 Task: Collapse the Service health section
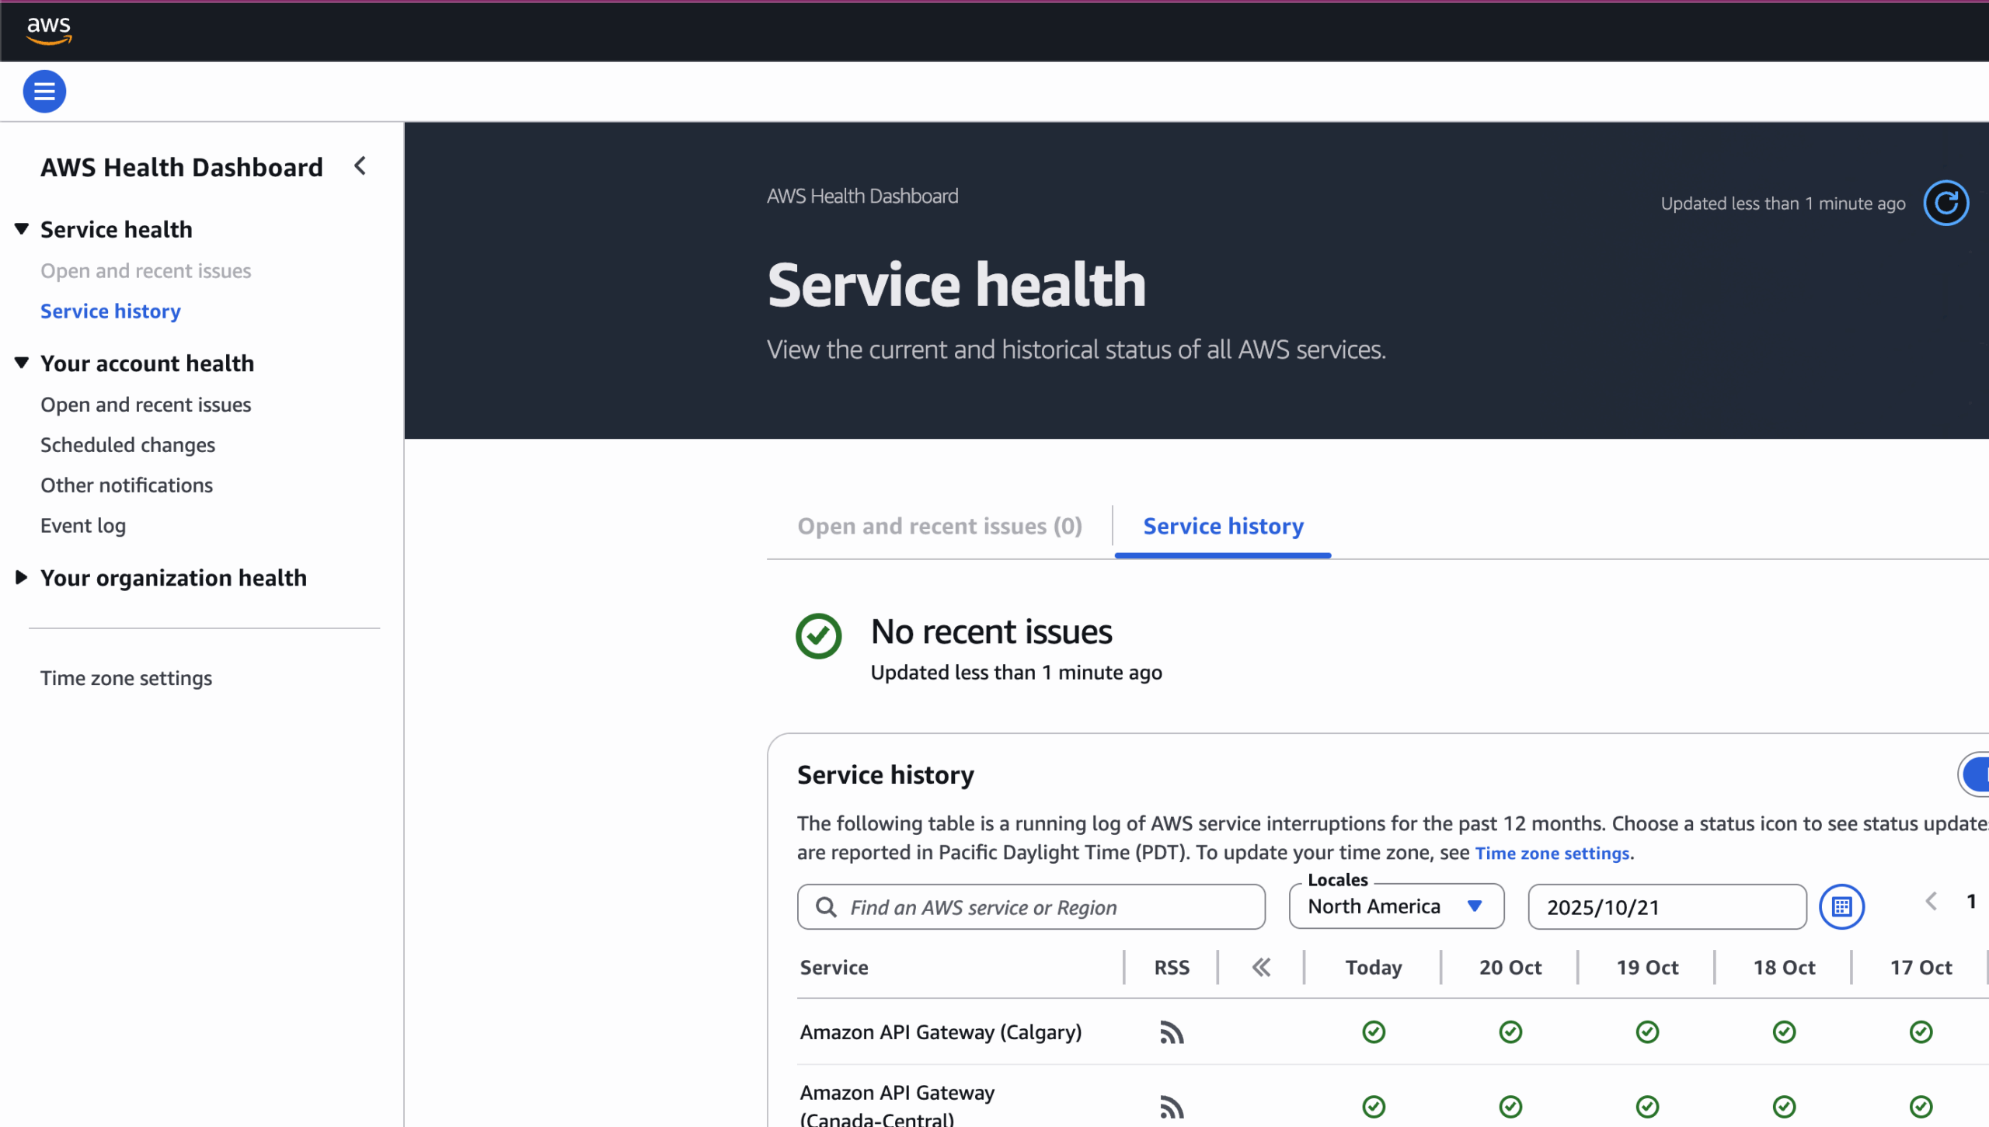coord(22,229)
